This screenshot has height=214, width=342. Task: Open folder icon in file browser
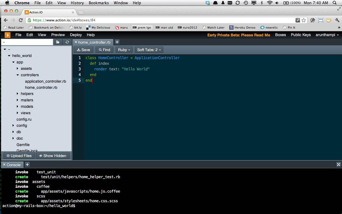tap(58, 42)
